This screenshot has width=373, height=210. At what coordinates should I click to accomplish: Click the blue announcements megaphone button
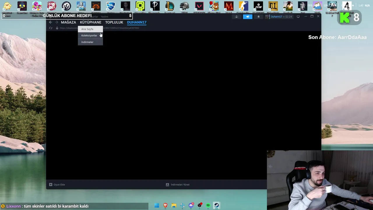(x=248, y=17)
